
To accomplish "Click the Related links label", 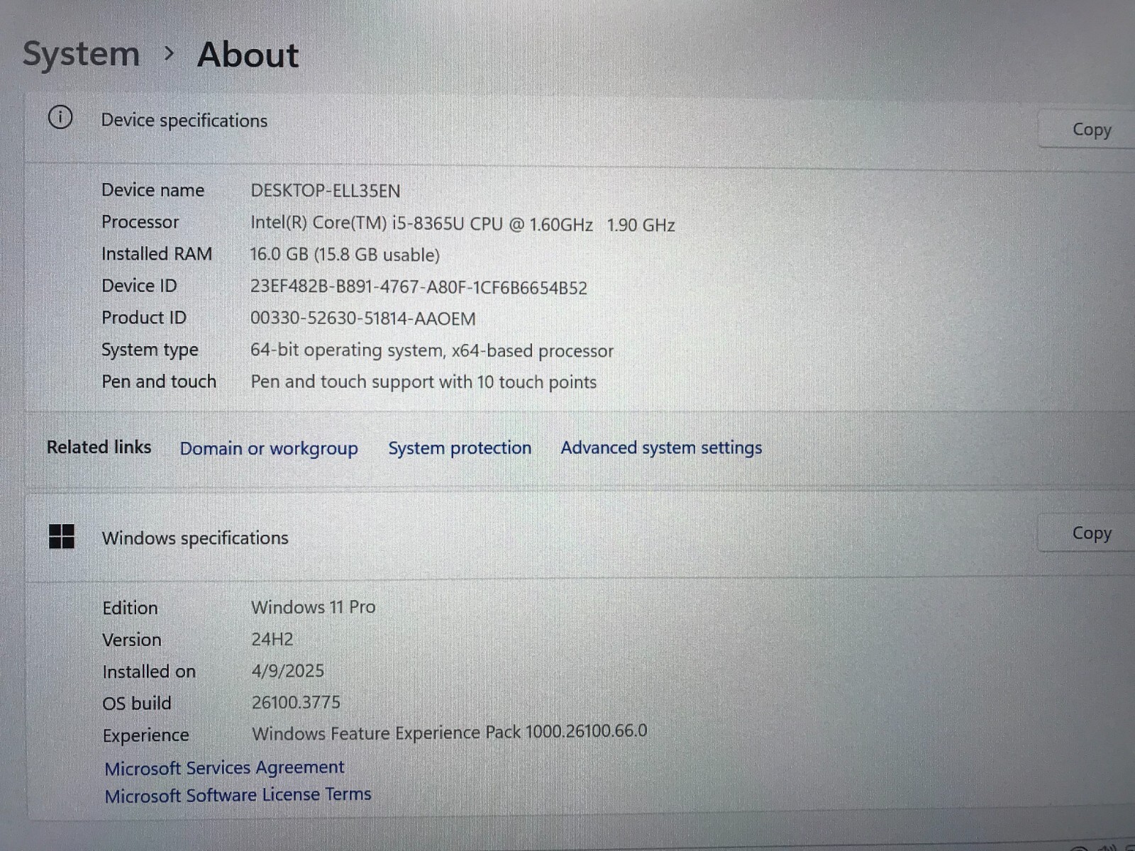I will (99, 447).
